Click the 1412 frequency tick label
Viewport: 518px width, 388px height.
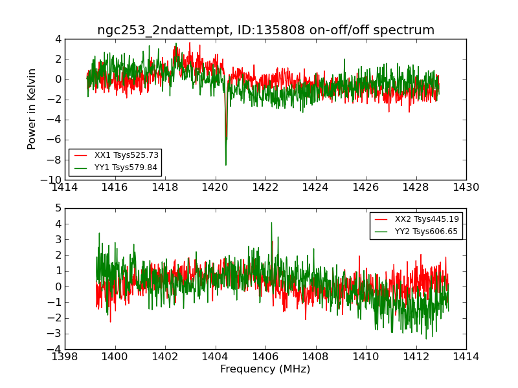click(x=416, y=357)
